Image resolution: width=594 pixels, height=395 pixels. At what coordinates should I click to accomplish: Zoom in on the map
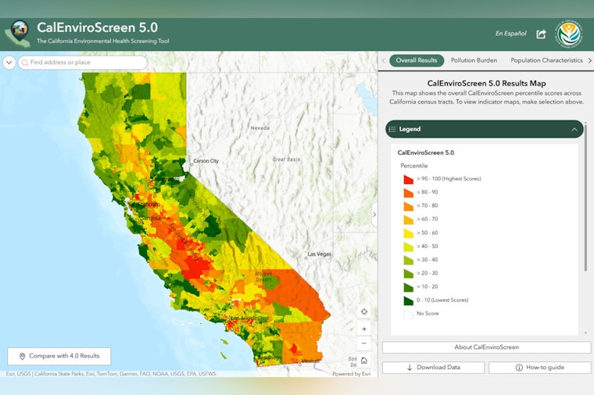pyautogui.click(x=364, y=329)
